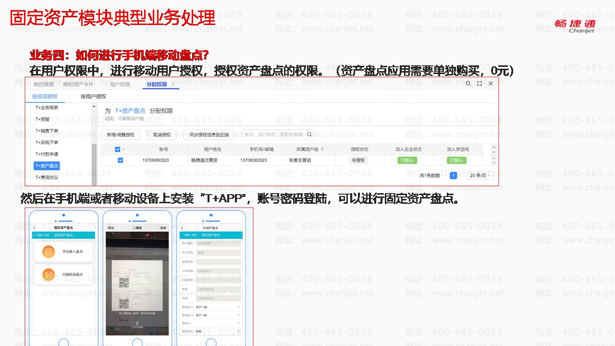Click the 账套主管组 cell

(x=300, y=161)
